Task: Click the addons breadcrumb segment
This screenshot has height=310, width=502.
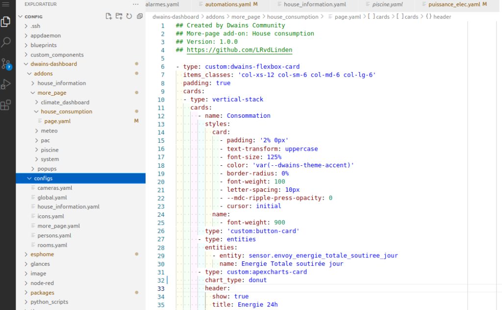Action: 215,17
